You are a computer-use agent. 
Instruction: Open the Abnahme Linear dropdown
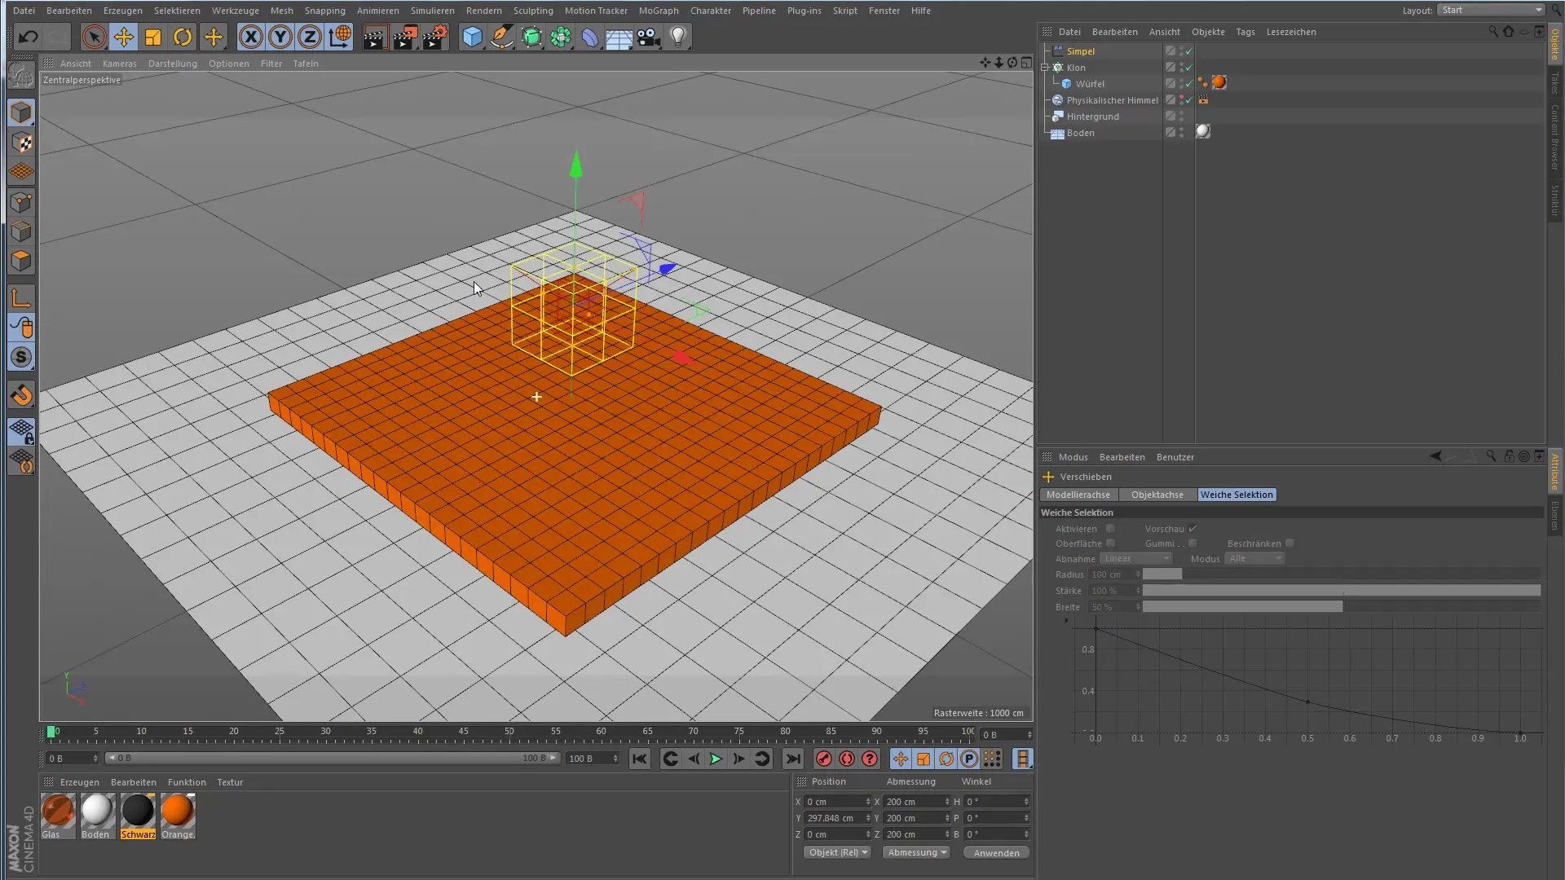[x=1136, y=559]
